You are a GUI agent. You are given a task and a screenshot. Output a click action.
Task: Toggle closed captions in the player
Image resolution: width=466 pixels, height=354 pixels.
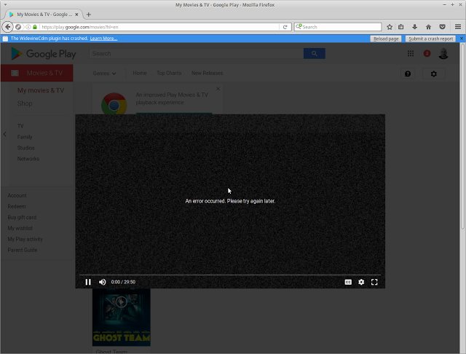coord(348,282)
